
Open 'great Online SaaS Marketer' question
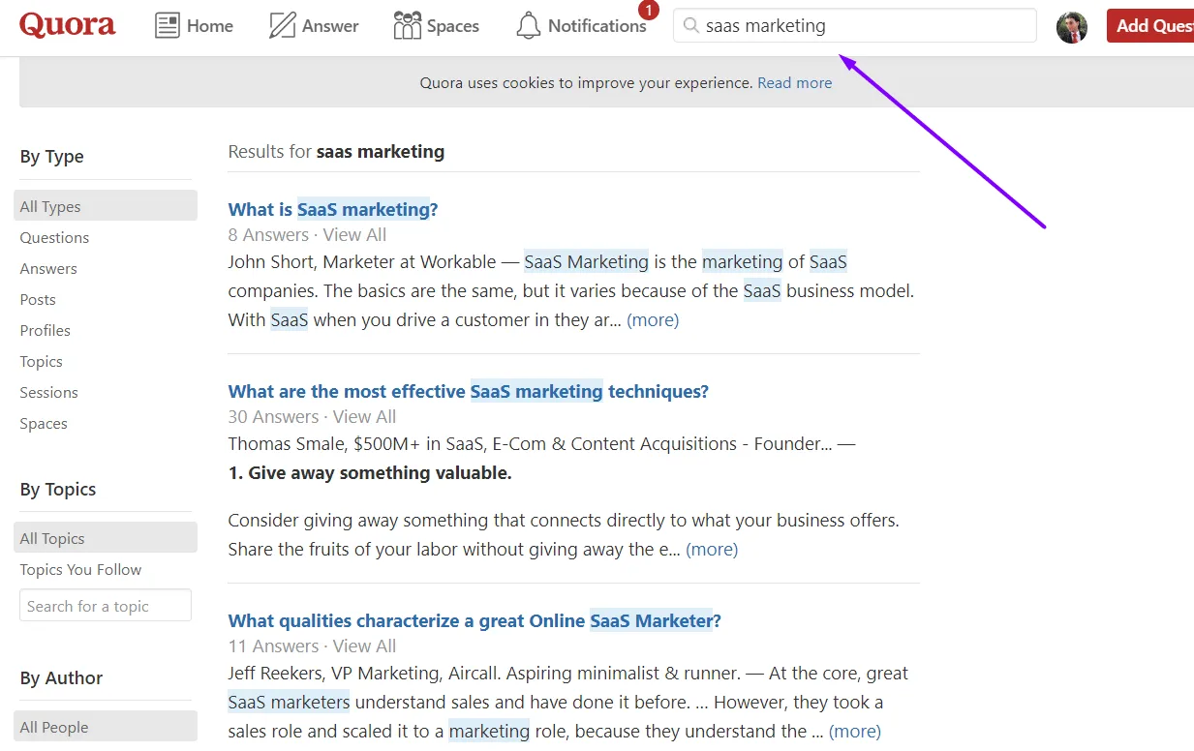pyautogui.click(x=475, y=620)
